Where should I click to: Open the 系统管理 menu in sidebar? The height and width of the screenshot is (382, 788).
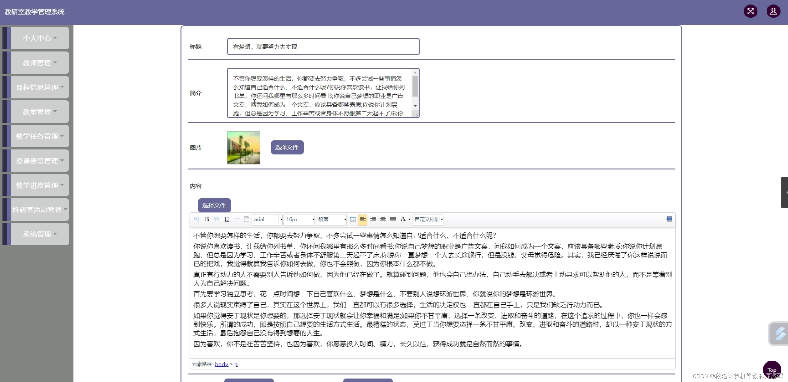tap(37, 234)
